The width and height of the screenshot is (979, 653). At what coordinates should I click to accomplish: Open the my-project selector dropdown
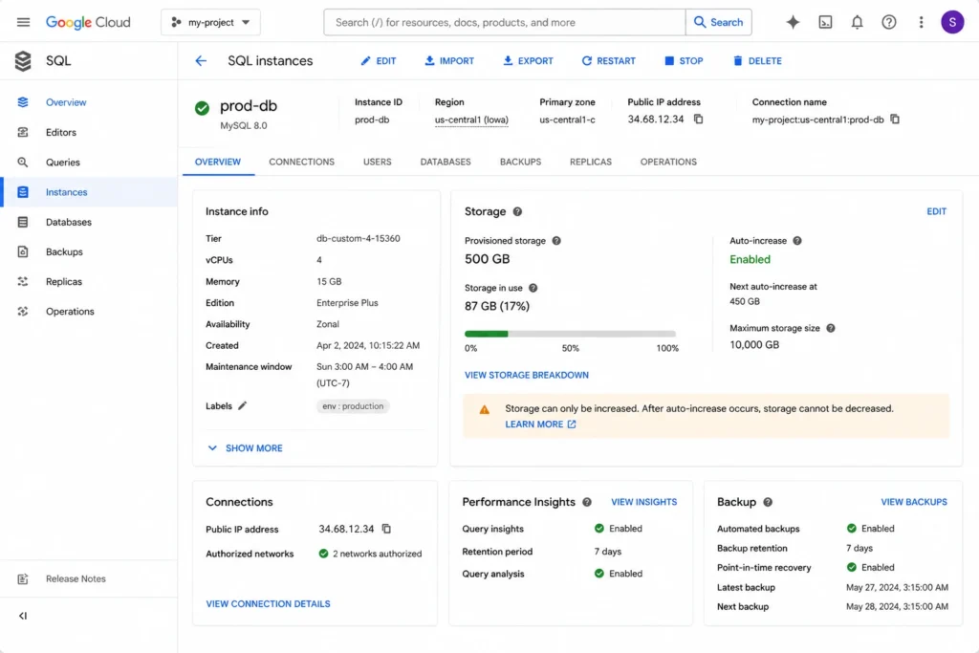coord(210,23)
